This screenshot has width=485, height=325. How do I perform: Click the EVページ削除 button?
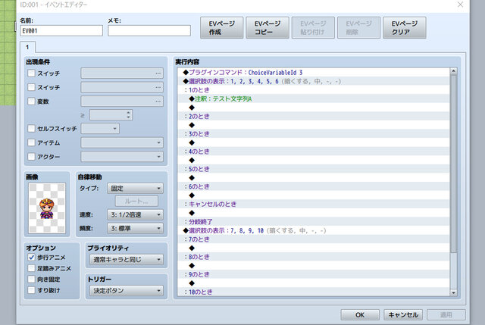[x=358, y=27]
